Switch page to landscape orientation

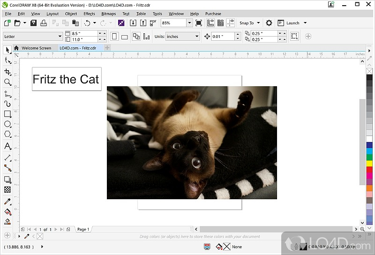pos(125,37)
